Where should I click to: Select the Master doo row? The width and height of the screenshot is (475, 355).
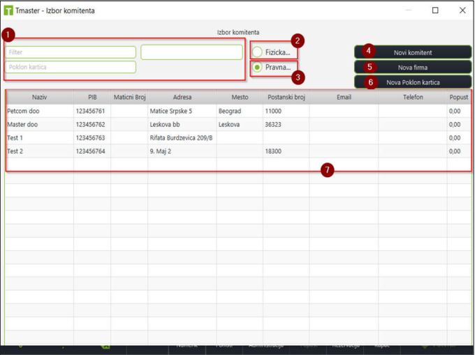point(238,124)
